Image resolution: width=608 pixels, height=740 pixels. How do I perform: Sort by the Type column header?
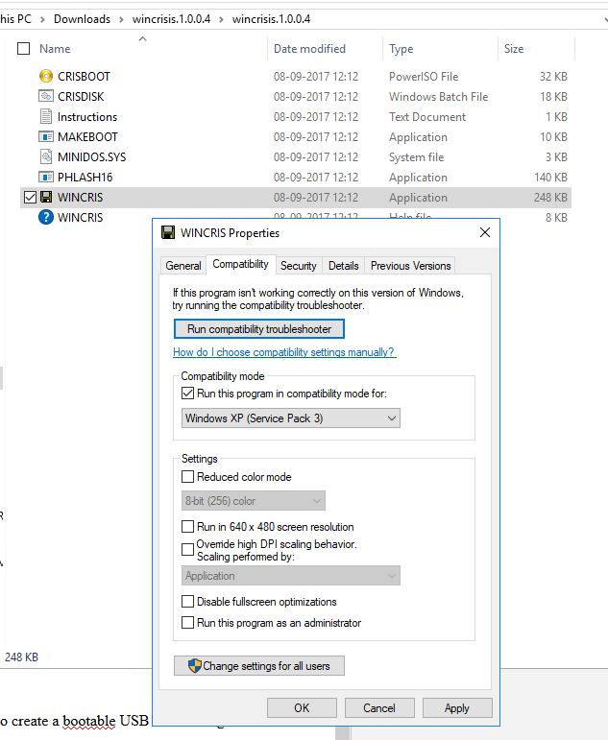coord(401,49)
